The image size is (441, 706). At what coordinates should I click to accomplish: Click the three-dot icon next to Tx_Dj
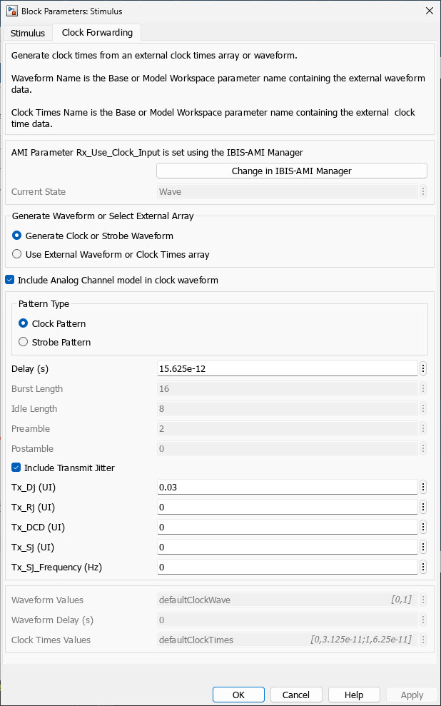click(x=424, y=487)
